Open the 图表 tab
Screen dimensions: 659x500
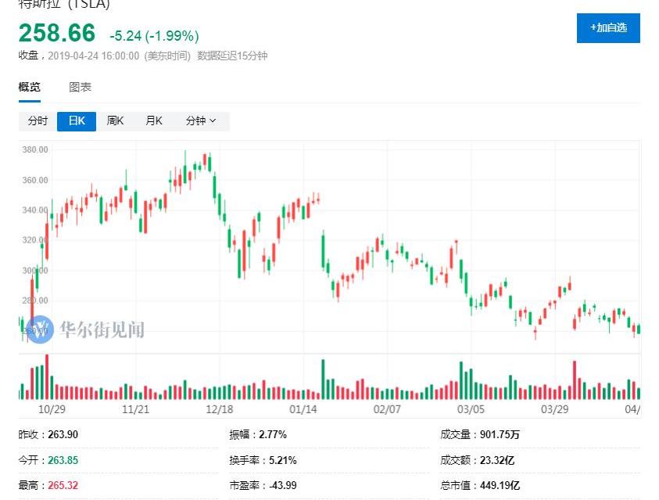tap(80, 87)
